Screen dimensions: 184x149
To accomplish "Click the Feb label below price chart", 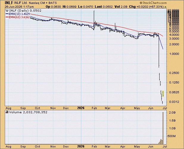I will (x=94, y=108).
